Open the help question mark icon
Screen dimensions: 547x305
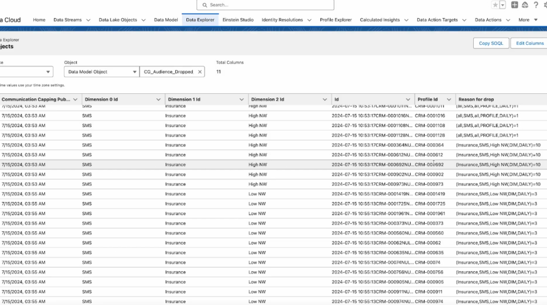536,5
